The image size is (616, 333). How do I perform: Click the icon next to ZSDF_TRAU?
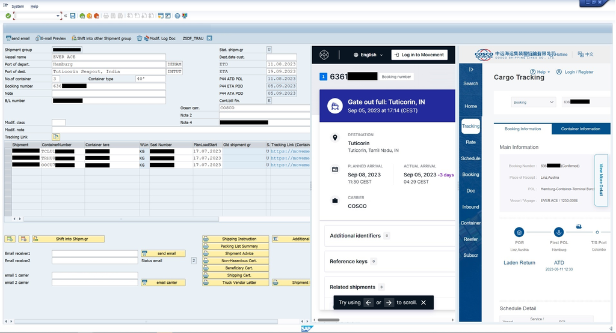pyautogui.click(x=209, y=38)
